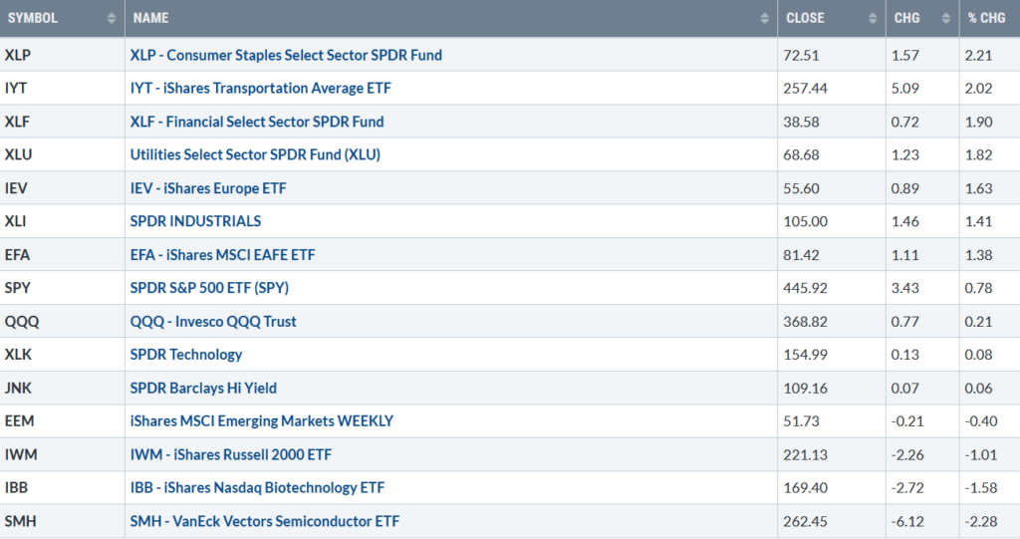Sort by NAME using its sort arrows

coord(764,18)
